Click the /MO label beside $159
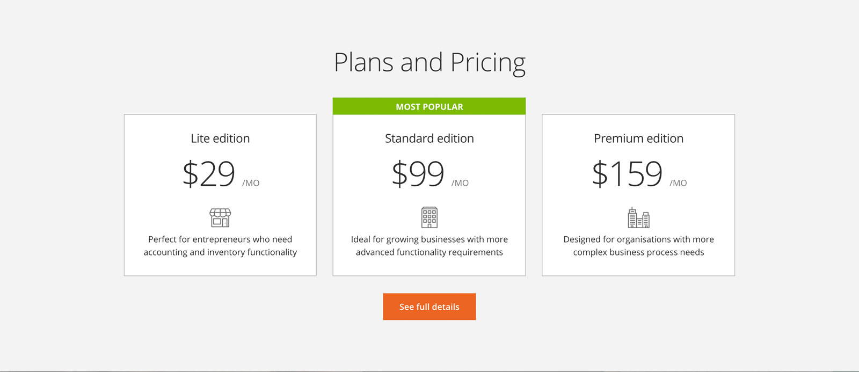This screenshot has height=372, width=859. [678, 183]
